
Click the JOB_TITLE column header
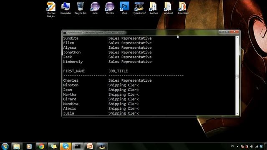(118, 71)
